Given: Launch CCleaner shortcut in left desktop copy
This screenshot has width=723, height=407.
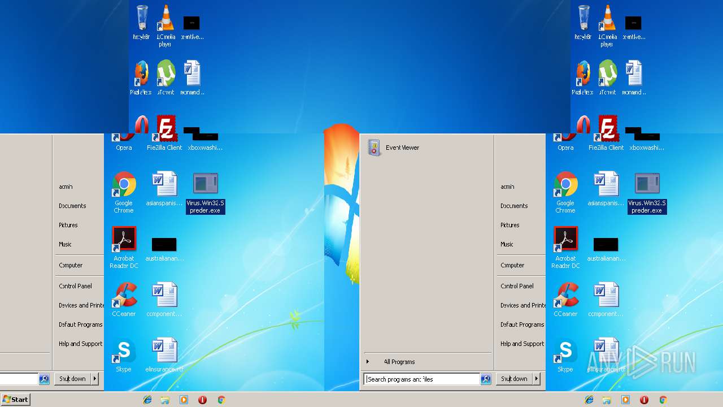Looking at the screenshot, I should coord(124,300).
